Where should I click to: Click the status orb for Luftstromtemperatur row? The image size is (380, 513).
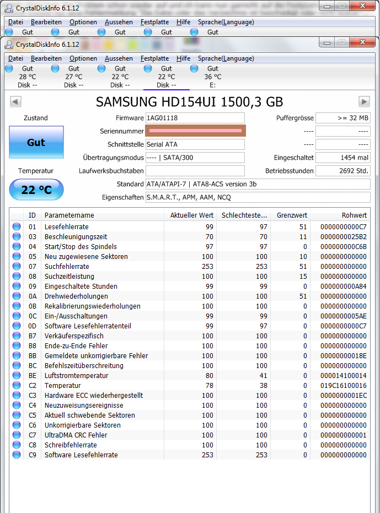[17, 375]
